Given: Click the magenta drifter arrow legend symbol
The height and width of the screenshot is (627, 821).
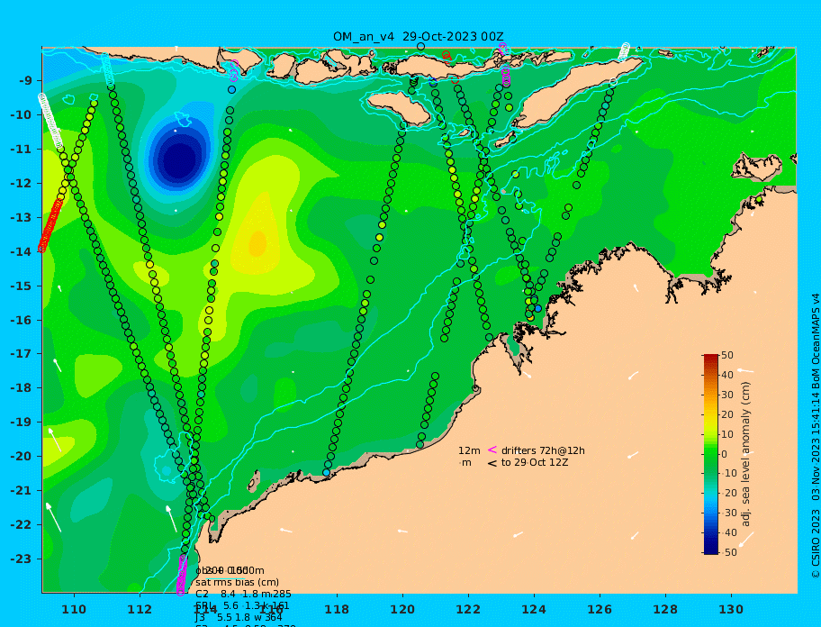Looking at the screenshot, I should tap(492, 450).
